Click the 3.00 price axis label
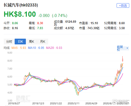This screenshot has height=106, width=131. pos(10,101)
